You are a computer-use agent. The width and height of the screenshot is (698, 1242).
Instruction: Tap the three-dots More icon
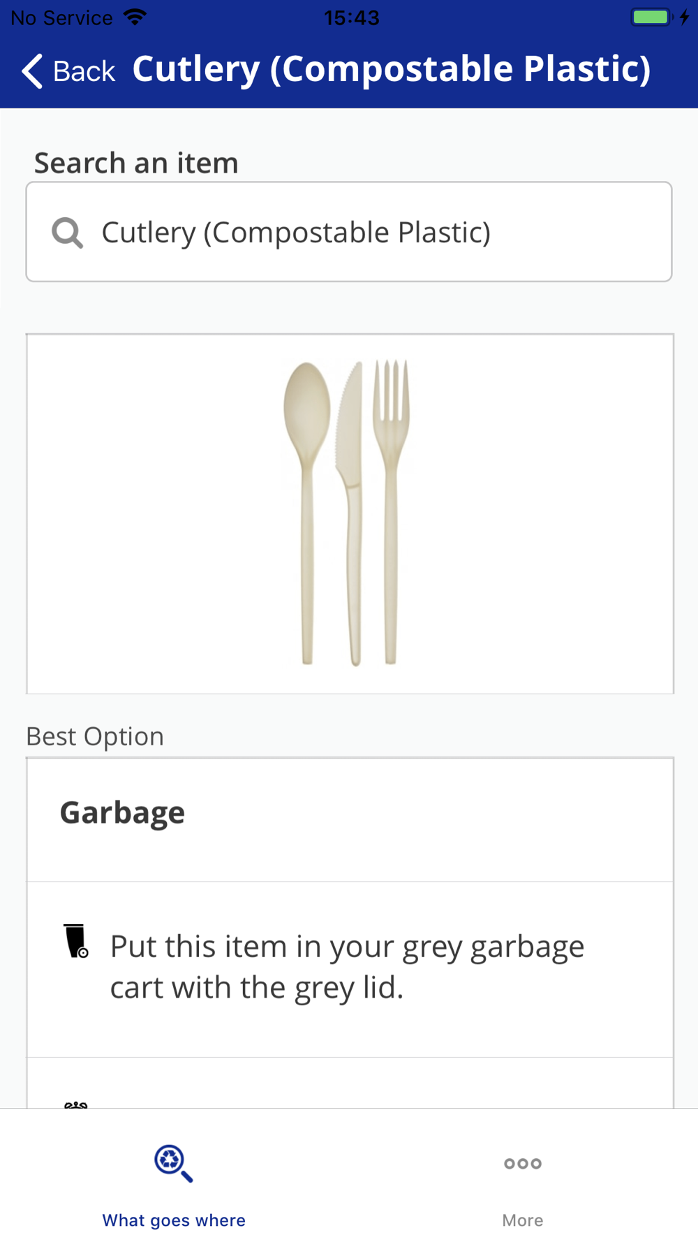[523, 1163]
